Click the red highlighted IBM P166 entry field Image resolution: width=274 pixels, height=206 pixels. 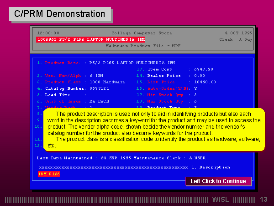pos(49,174)
